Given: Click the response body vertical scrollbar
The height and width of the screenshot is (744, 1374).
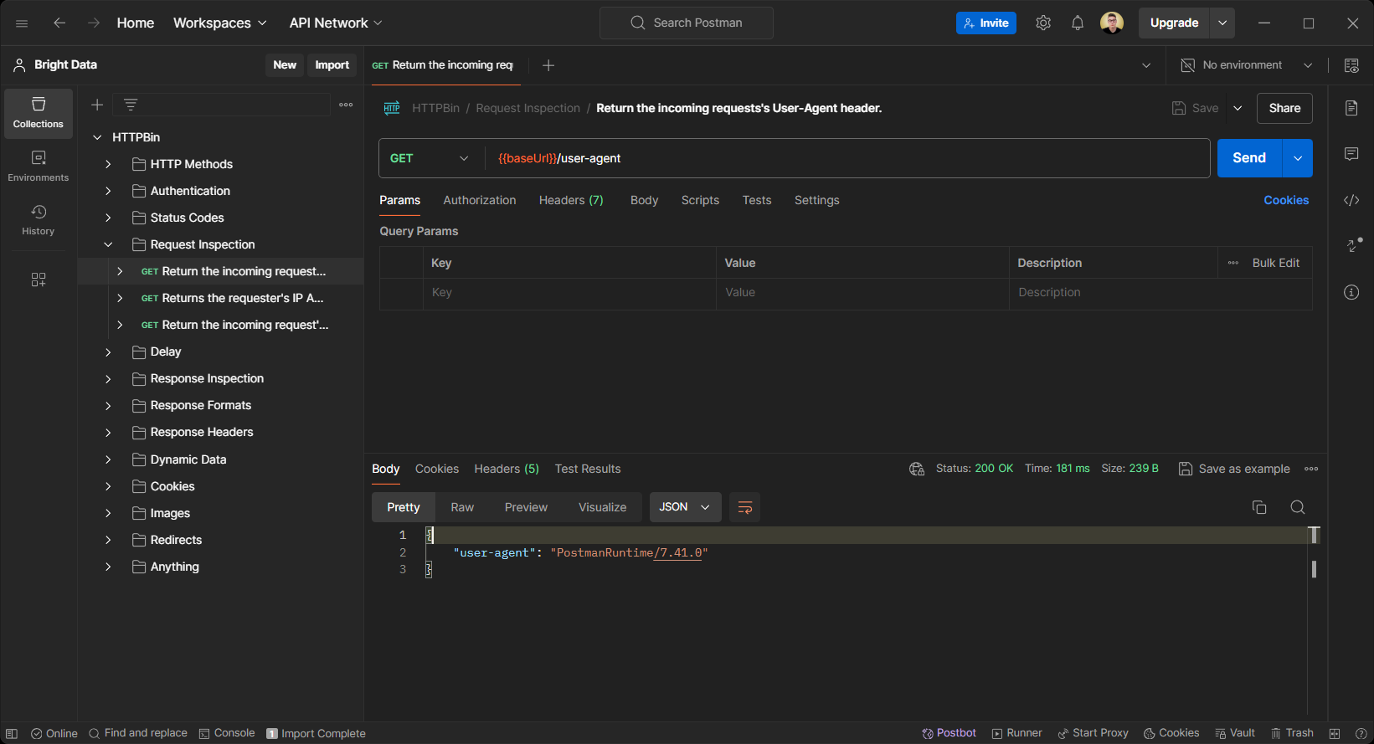Looking at the screenshot, I should coord(1314,569).
